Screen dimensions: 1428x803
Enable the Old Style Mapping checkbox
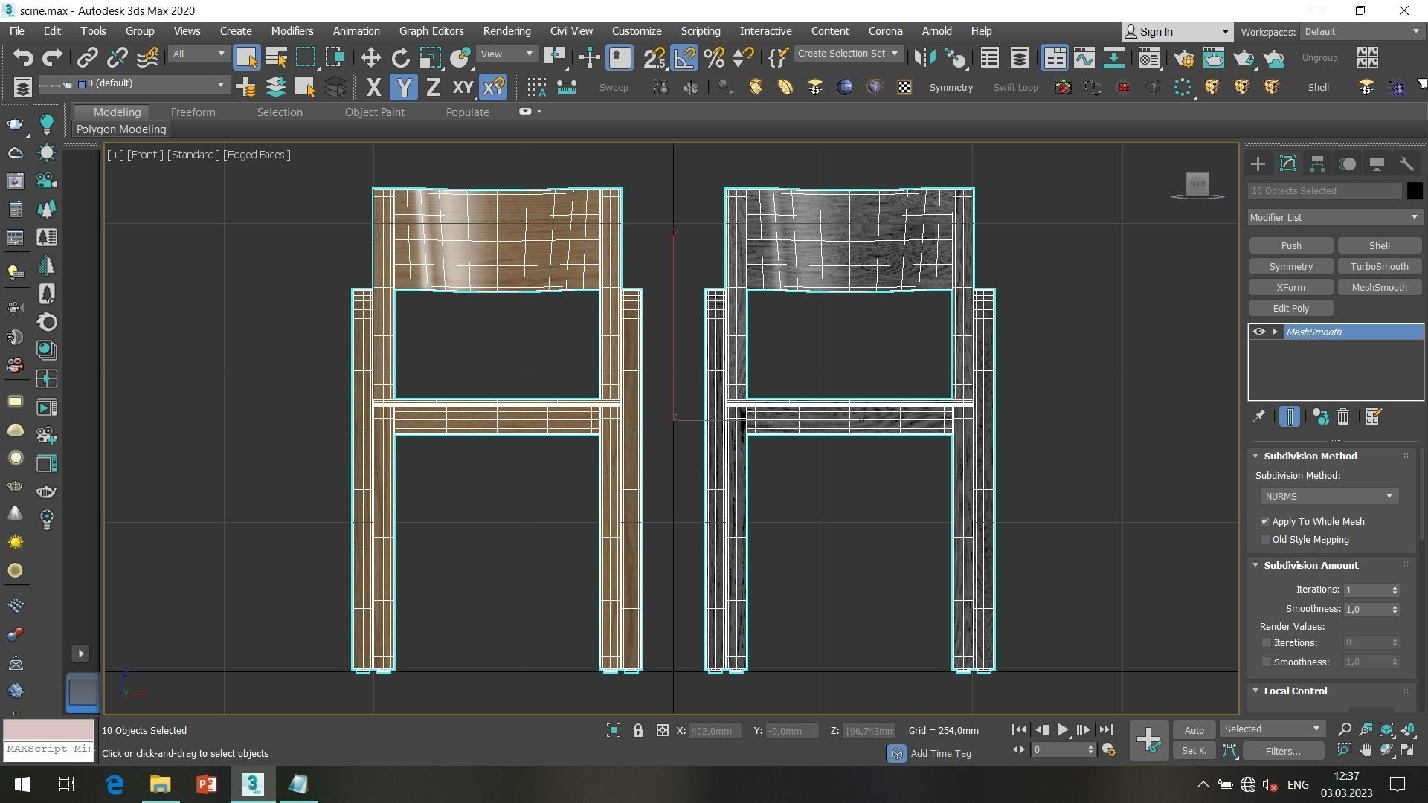click(x=1264, y=539)
